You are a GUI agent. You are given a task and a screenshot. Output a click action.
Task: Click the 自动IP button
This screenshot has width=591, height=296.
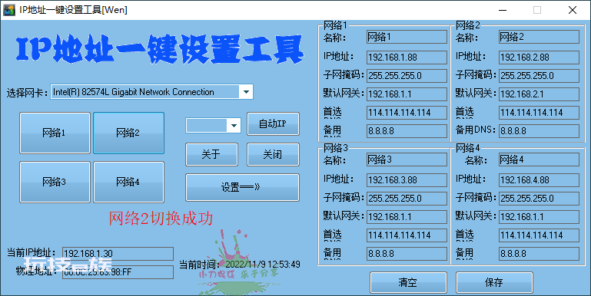pyautogui.click(x=273, y=123)
